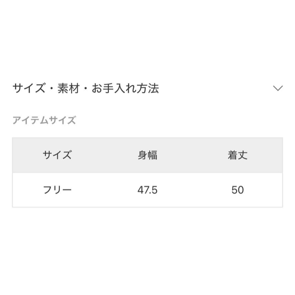Image resolution: width=295 pixels, height=295 pixels.
Task: Click the white data row of size table
Action: [147, 190]
